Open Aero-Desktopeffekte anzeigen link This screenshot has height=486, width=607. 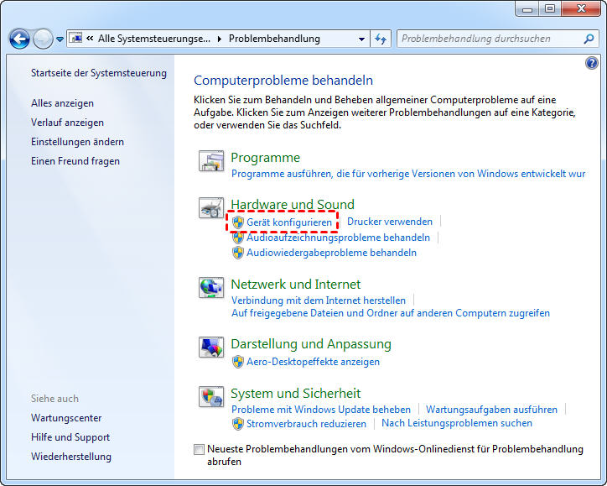point(313,362)
